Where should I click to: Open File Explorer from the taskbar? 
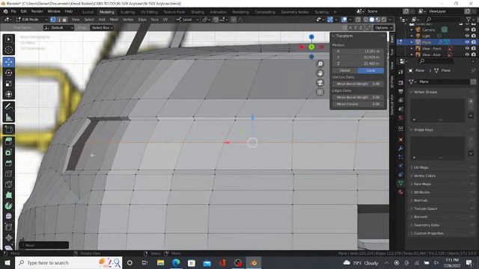[160, 262]
